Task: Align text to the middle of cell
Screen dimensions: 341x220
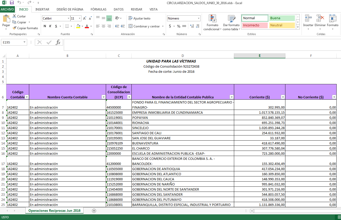Action: click(104, 18)
